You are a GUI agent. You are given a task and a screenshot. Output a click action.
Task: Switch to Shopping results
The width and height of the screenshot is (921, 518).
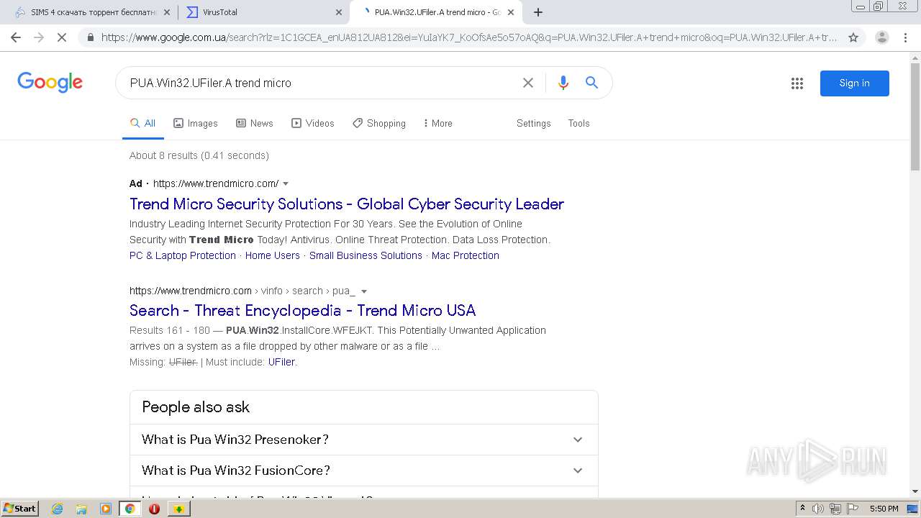(x=379, y=123)
